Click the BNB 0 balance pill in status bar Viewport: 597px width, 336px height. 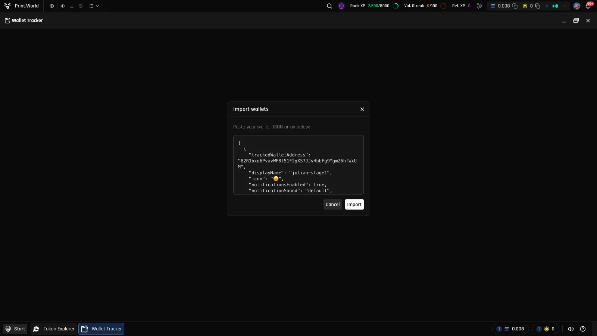(546, 329)
